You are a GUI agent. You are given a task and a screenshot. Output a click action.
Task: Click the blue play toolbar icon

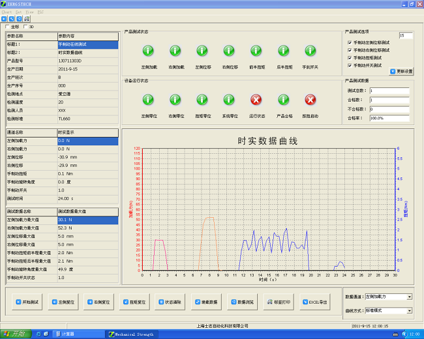pyautogui.click(x=4, y=19)
